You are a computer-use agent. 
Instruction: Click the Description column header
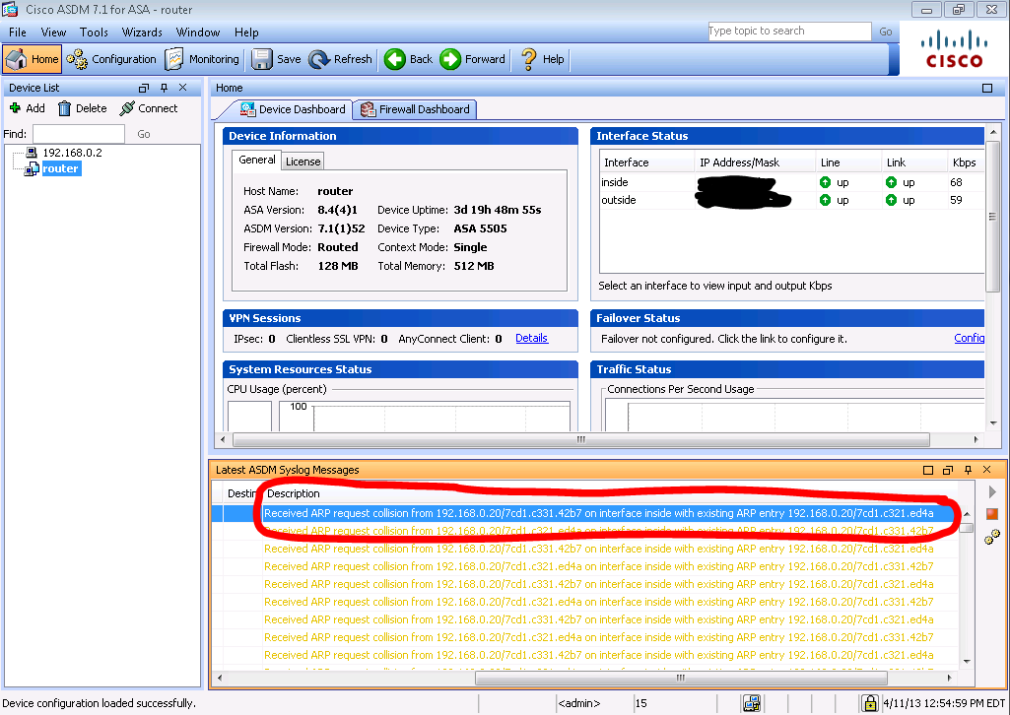coord(612,493)
